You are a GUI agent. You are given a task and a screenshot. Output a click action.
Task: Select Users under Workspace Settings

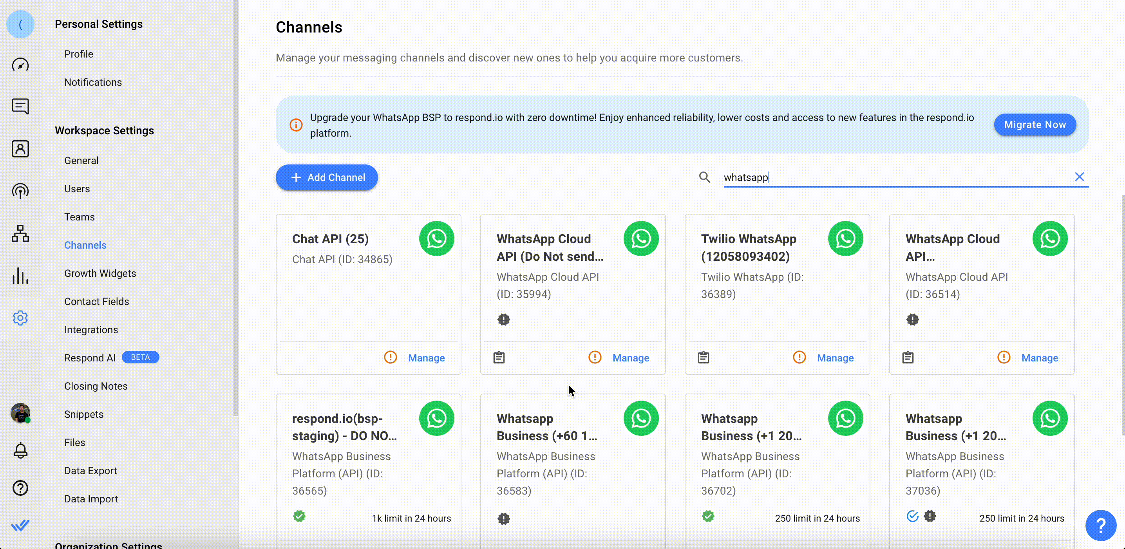coord(77,189)
